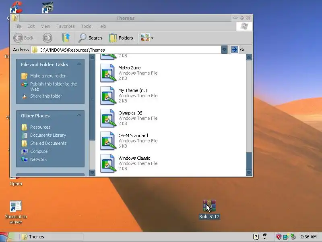Click the OS-M Standard file name
The height and width of the screenshot is (242, 322).
coord(133,136)
